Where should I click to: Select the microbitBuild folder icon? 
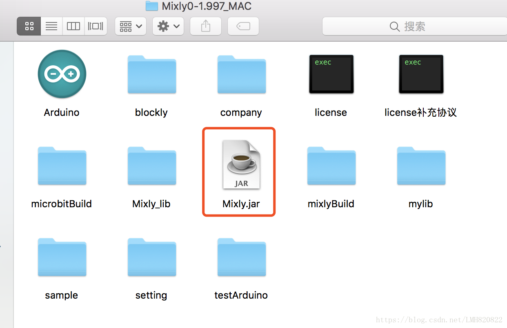[x=62, y=166]
